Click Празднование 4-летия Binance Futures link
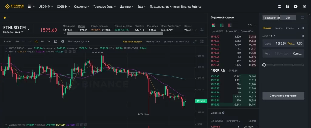Image resolution: width=311 pixels, height=128 pixels. [x=176, y=7]
